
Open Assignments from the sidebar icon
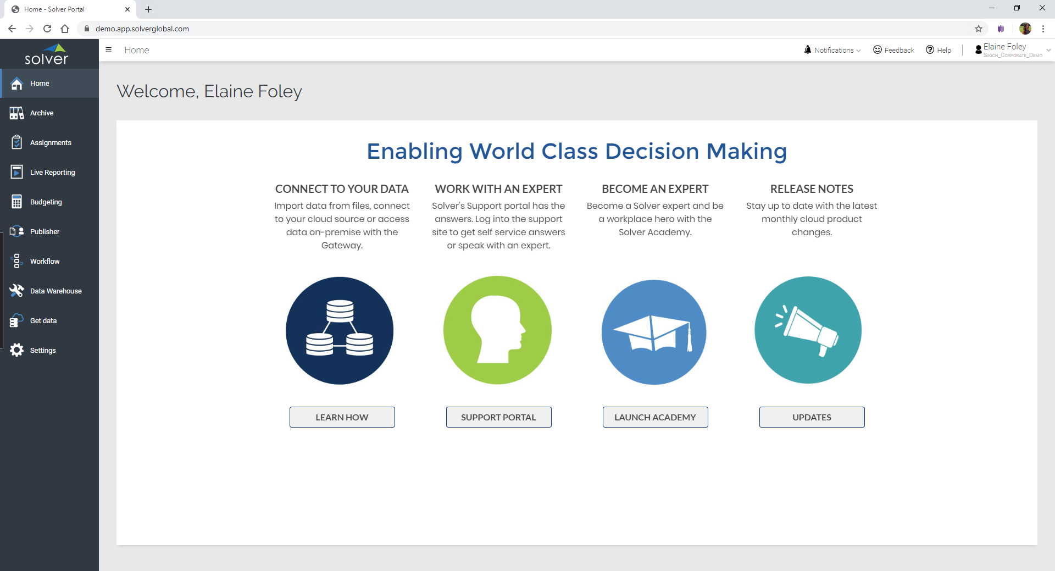(16, 143)
